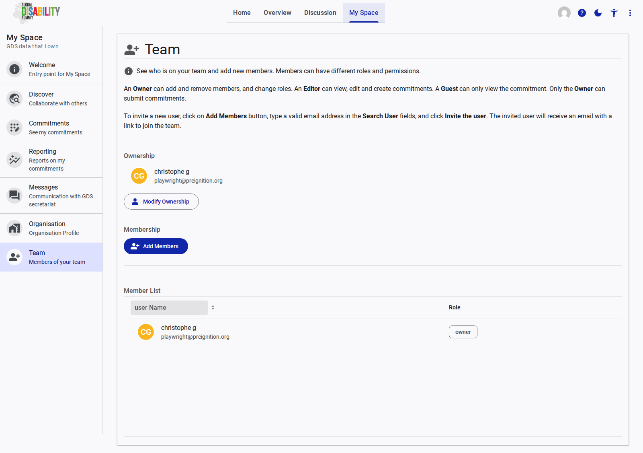Toggle dark mode moon icon

click(x=598, y=13)
